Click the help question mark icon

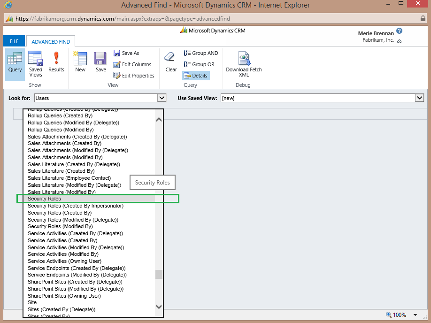[399, 31]
